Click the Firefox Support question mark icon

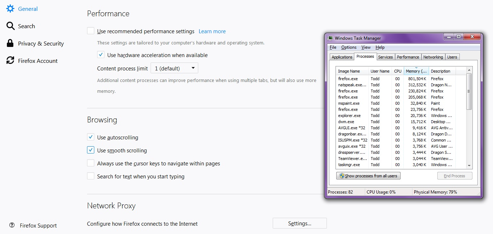point(12,225)
